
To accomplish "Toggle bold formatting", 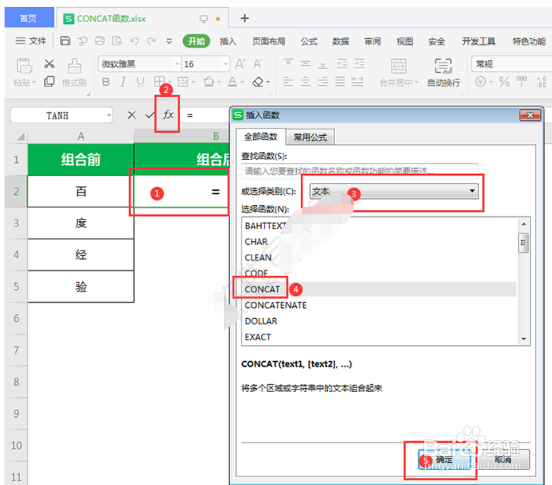I will [x=106, y=81].
